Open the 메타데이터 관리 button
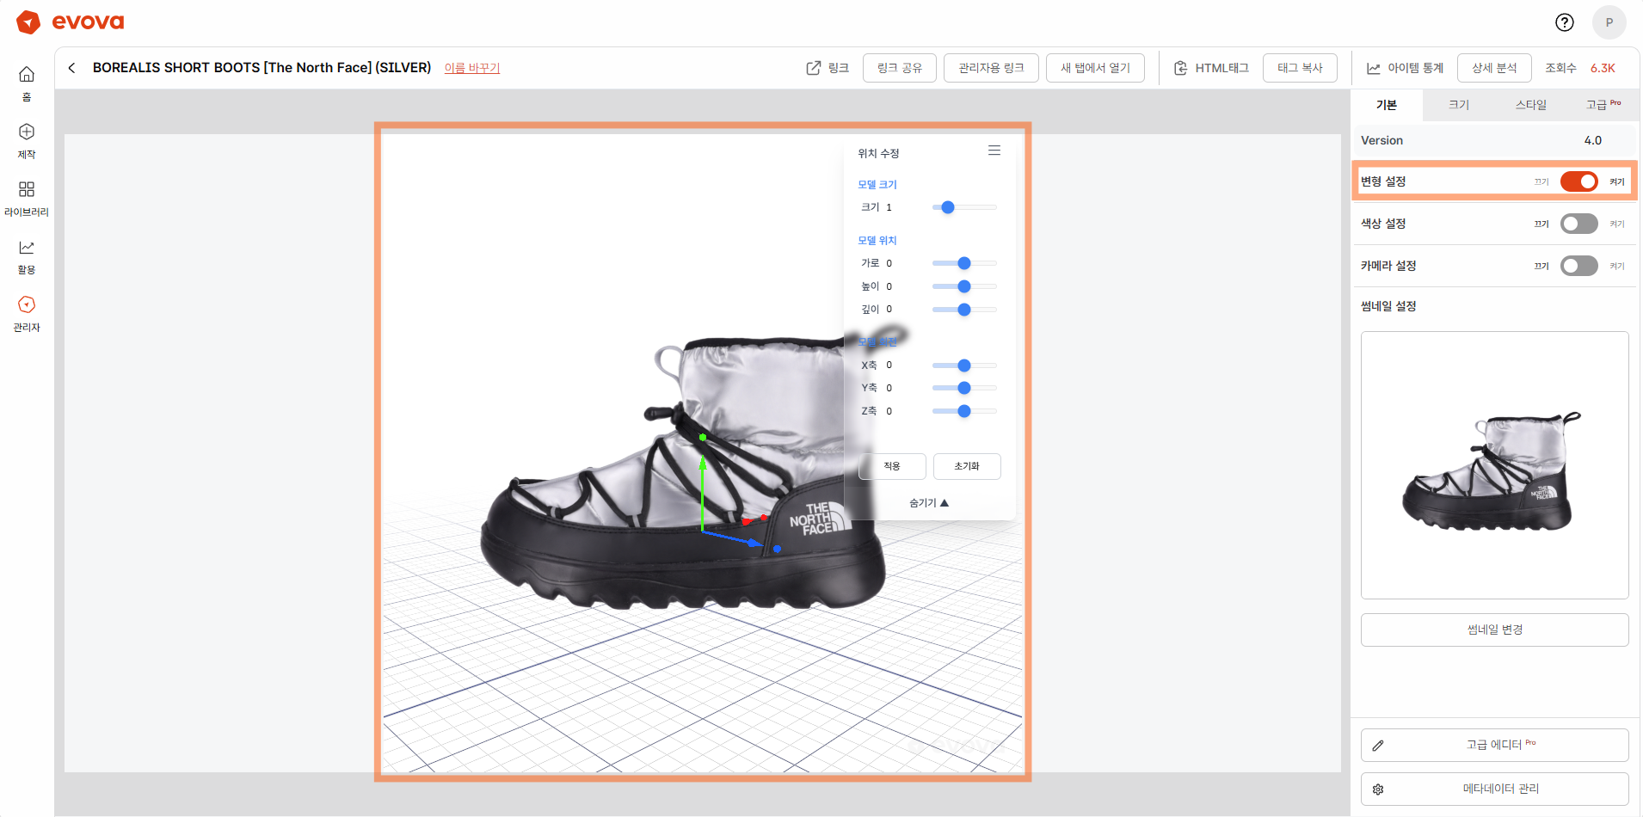This screenshot has width=1643, height=817. tap(1494, 789)
